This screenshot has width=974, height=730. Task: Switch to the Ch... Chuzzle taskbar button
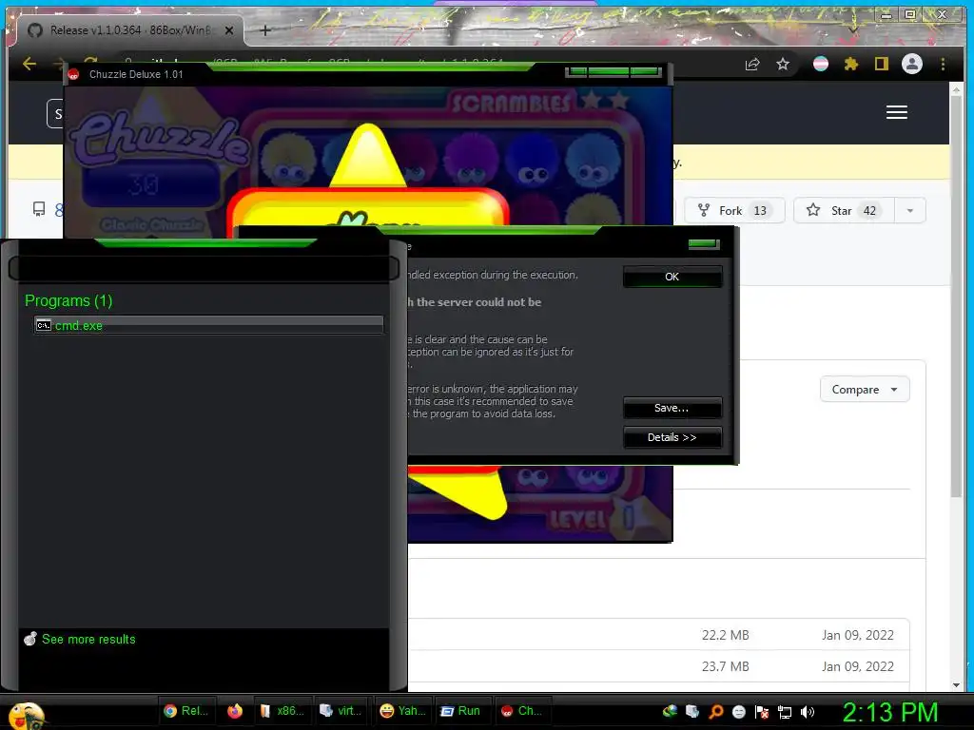click(x=522, y=711)
